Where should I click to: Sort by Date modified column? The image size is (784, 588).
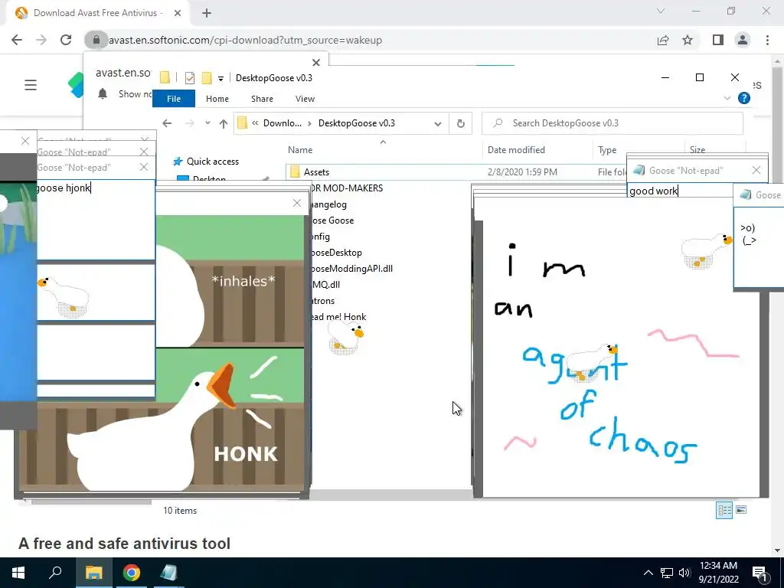516,150
